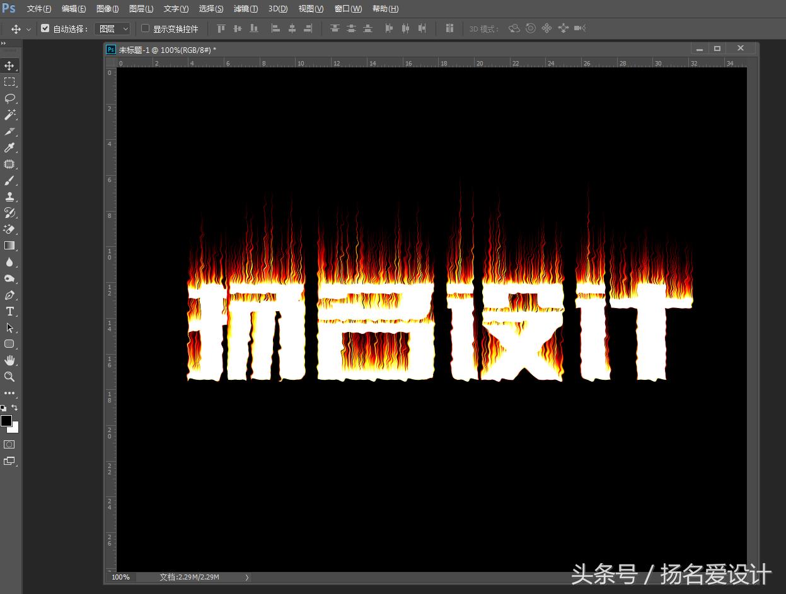Screen dimensions: 786x594
Task: Toggle Quick Mask mode icon
Action: pos(9,444)
